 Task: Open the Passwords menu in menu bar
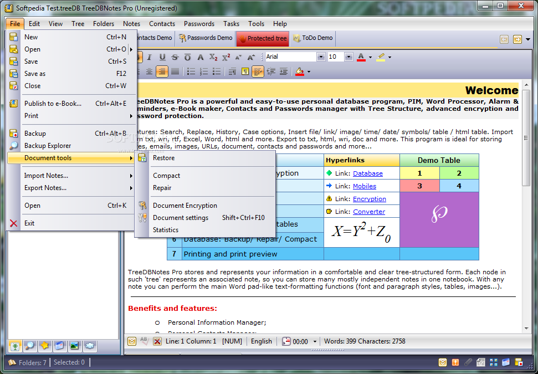pyautogui.click(x=199, y=24)
